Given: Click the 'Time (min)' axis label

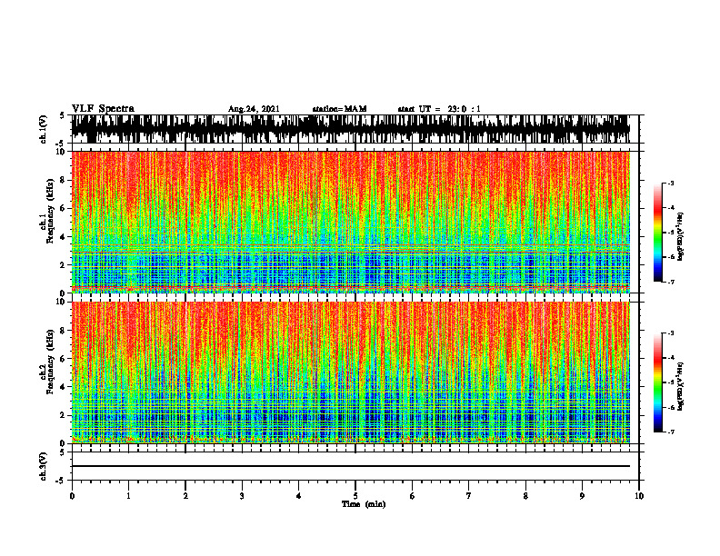Looking at the screenshot, I should 364,504.
